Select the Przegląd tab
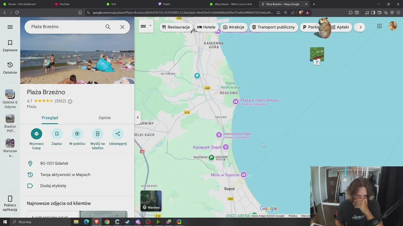Image resolution: width=403 pixels, height=226 pixels. 50,118
